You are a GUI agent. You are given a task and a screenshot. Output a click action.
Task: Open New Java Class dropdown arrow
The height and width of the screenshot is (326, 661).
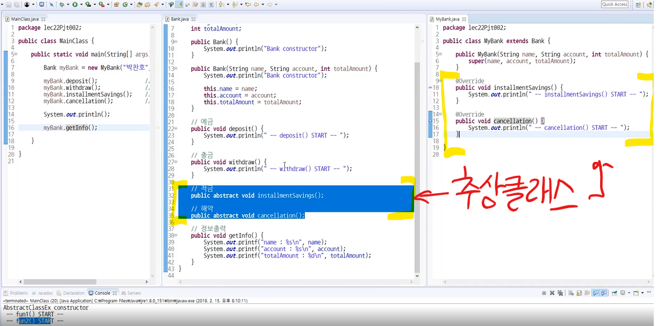131,5
